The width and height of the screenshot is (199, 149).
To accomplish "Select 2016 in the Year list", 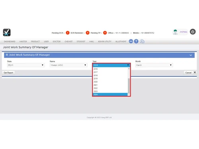I will click(x=110, y=69).
